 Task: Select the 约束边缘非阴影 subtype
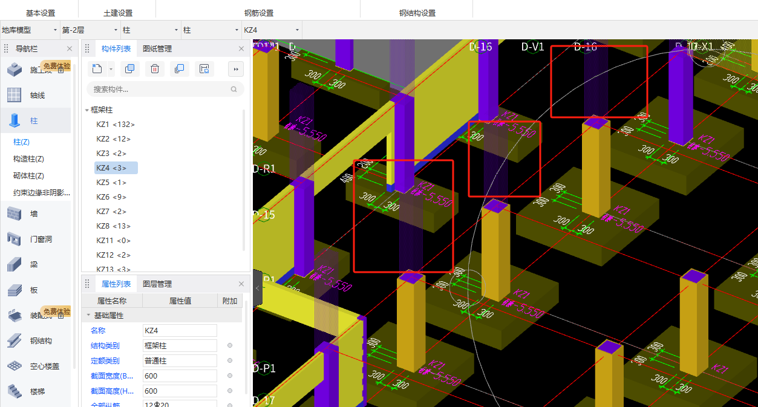[x=42, y=193]
